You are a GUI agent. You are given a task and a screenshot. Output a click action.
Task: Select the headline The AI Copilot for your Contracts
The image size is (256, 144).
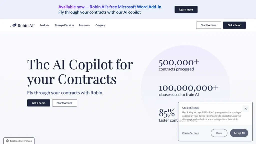pos(80,71)
